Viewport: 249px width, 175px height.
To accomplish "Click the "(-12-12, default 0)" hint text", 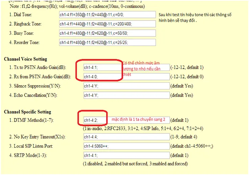I will pyautogui.click(x=187, y=77).
